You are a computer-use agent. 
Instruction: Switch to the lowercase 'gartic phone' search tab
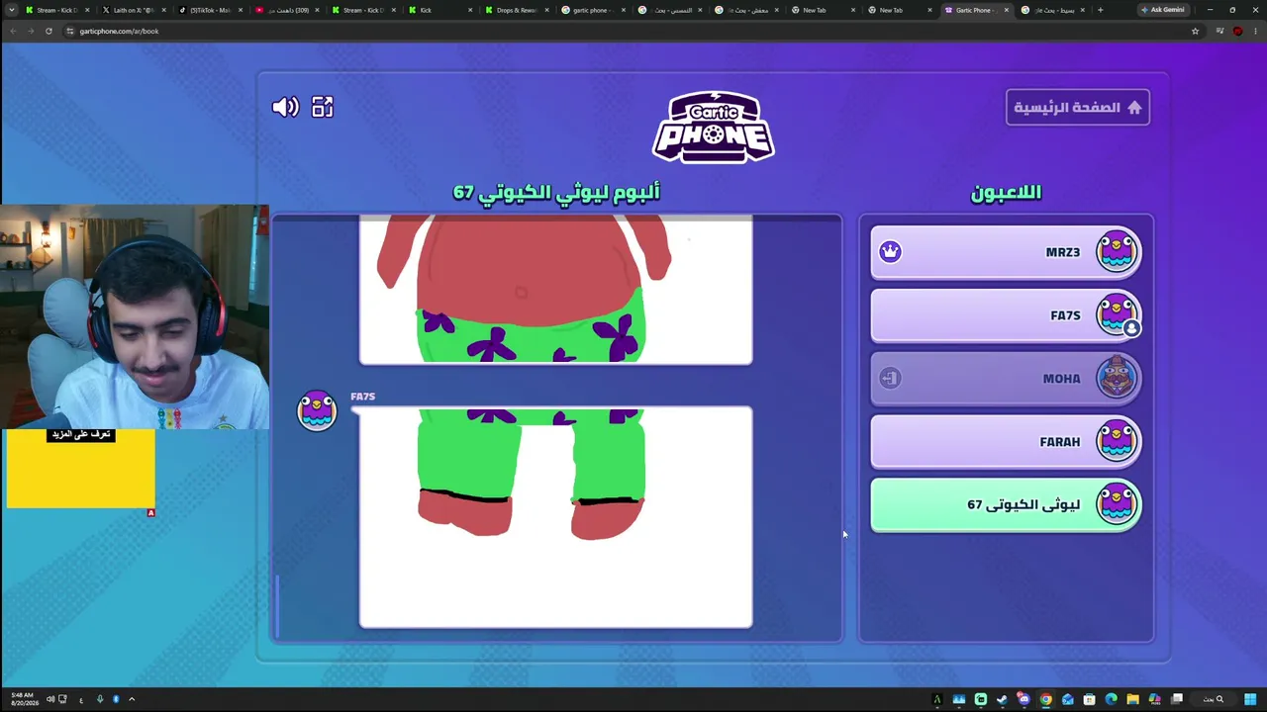coord(594,10)
